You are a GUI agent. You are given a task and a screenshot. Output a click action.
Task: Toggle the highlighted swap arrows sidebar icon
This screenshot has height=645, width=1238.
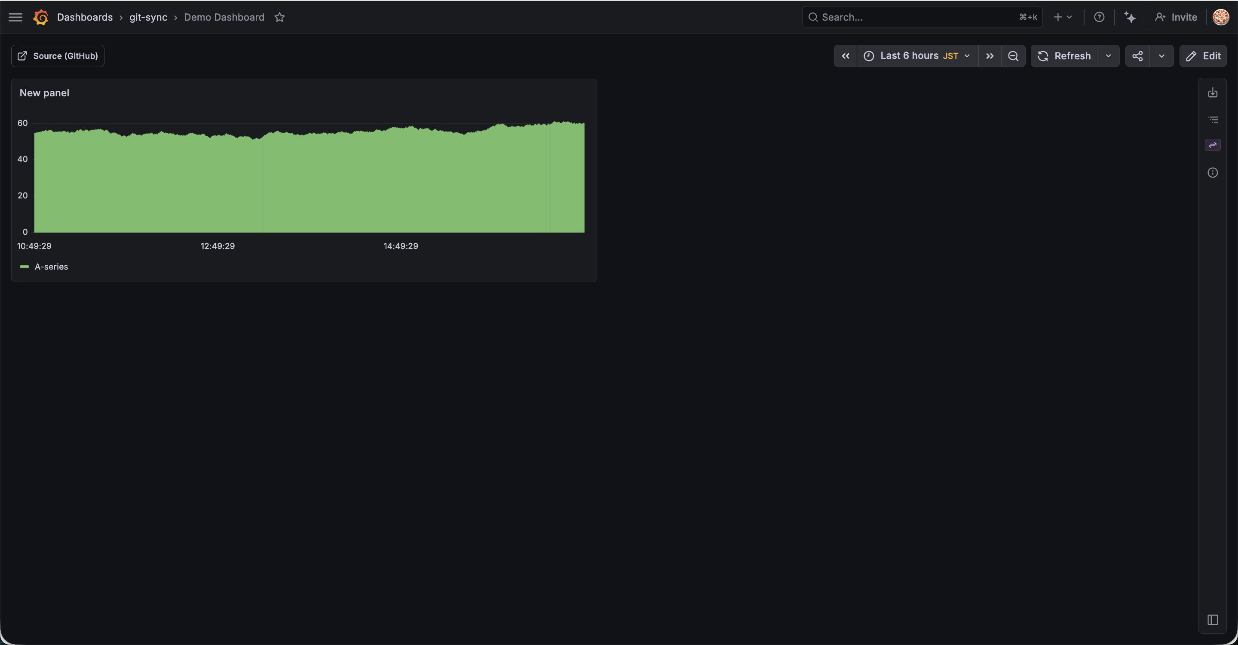[x=1213, y=145]
